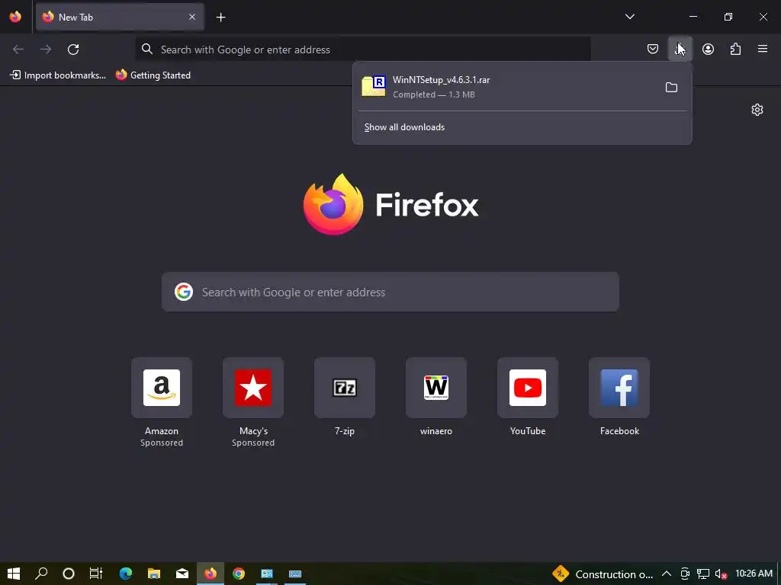The height and width of the screenshot is (585, 781).
Task: Select the New Tab tab
Action: coord(120,17)
